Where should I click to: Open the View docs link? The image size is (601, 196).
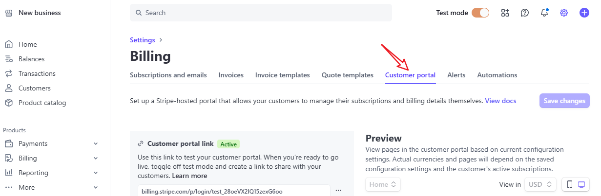[500, 101]
